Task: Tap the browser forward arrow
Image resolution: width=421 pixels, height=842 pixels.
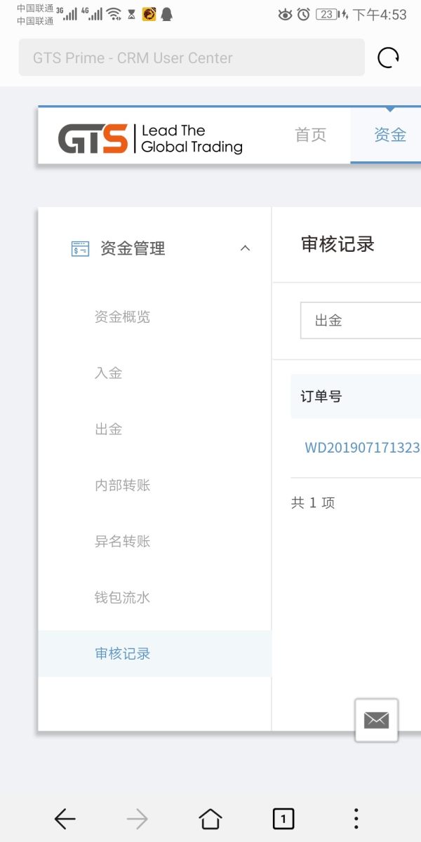Action: coord(138,818)
